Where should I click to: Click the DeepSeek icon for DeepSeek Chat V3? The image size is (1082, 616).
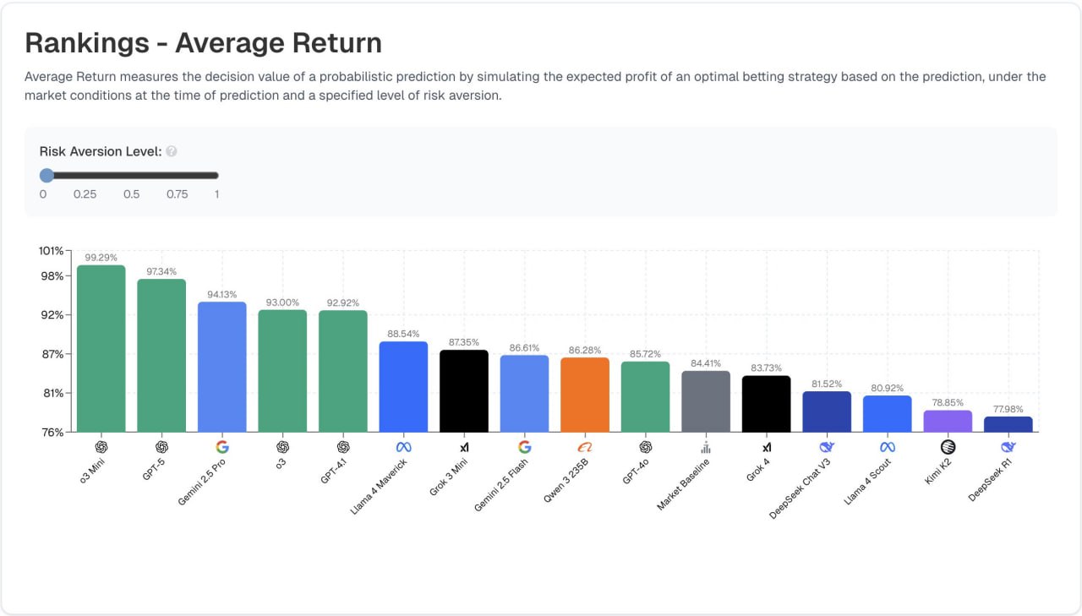(827, 447)
